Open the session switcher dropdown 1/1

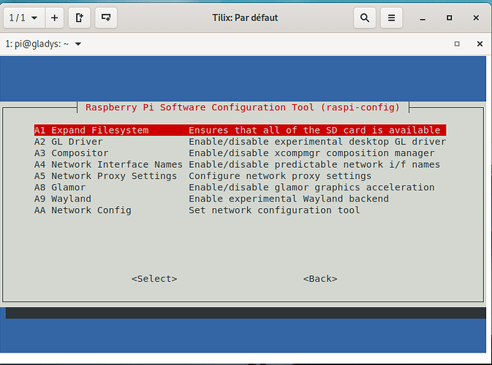pyautogui.click(x=24, y=18)
